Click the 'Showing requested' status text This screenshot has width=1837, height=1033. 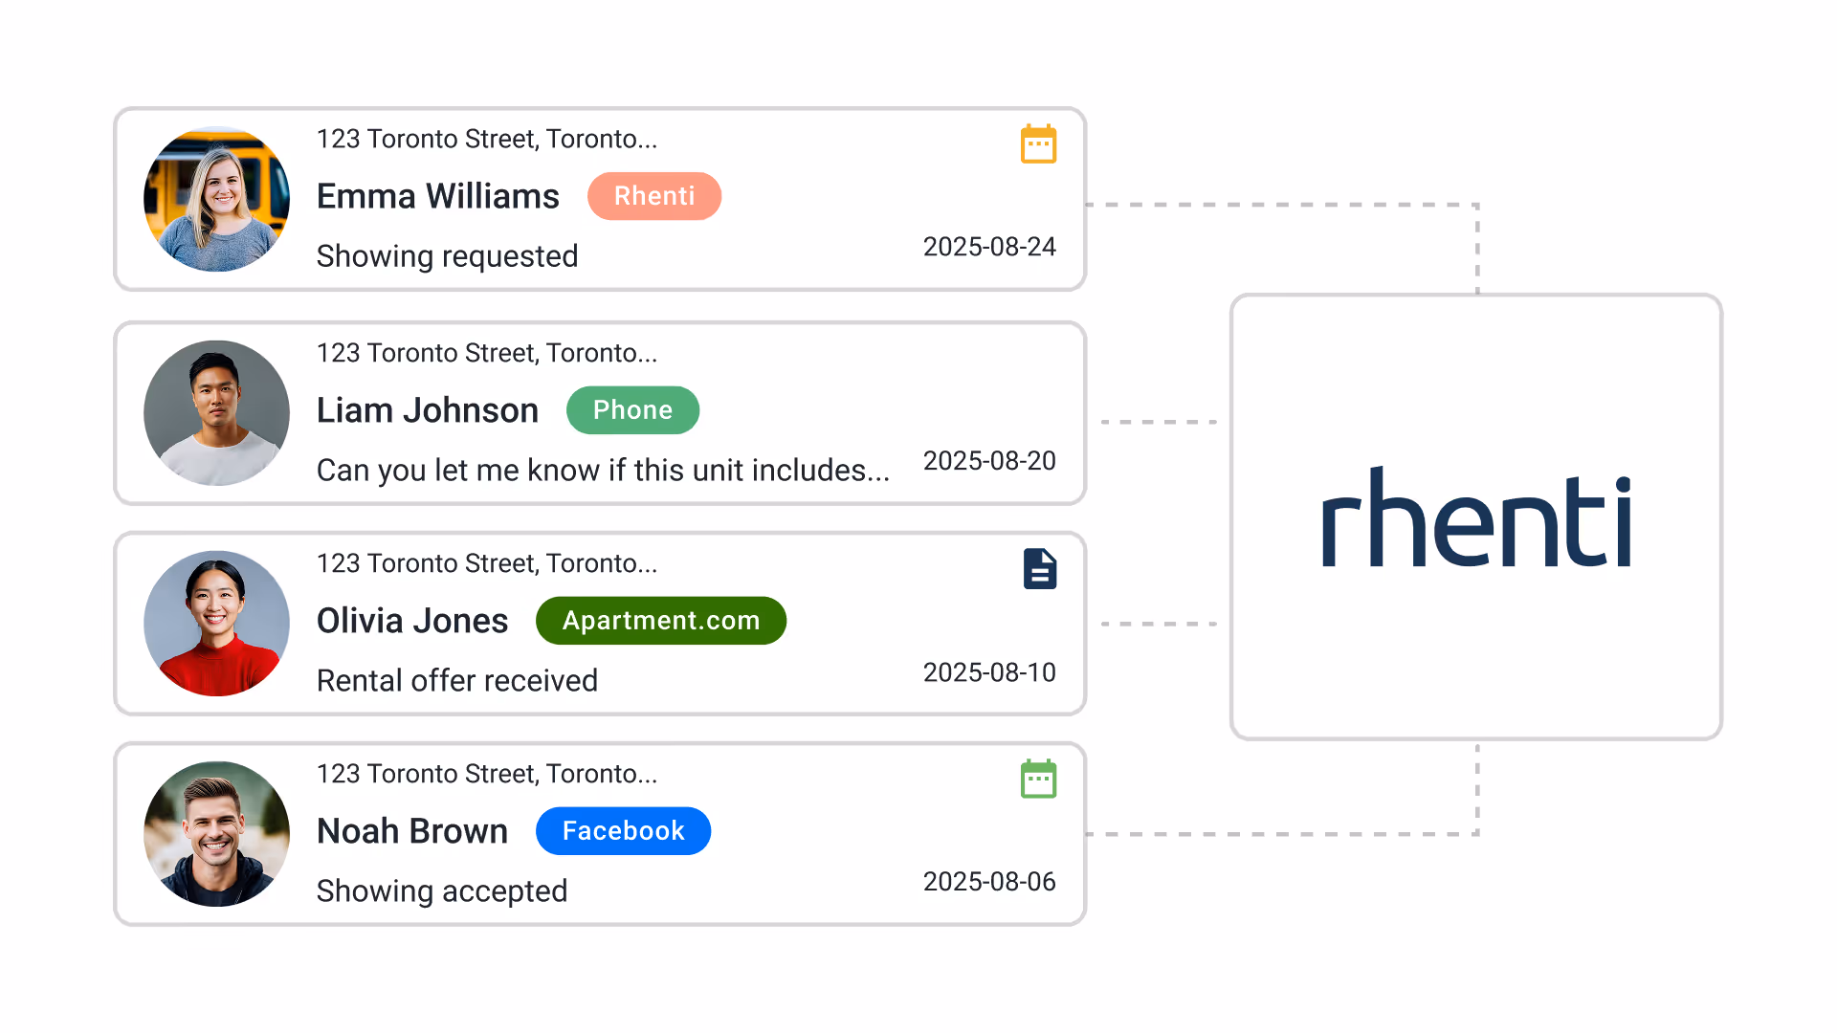coord(447,256)
